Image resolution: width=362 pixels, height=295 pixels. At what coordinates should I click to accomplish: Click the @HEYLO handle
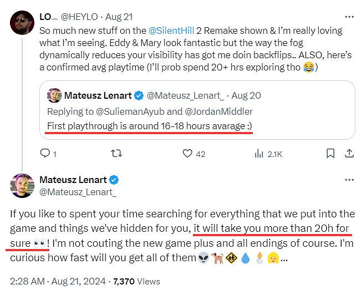tap(87, 17)
